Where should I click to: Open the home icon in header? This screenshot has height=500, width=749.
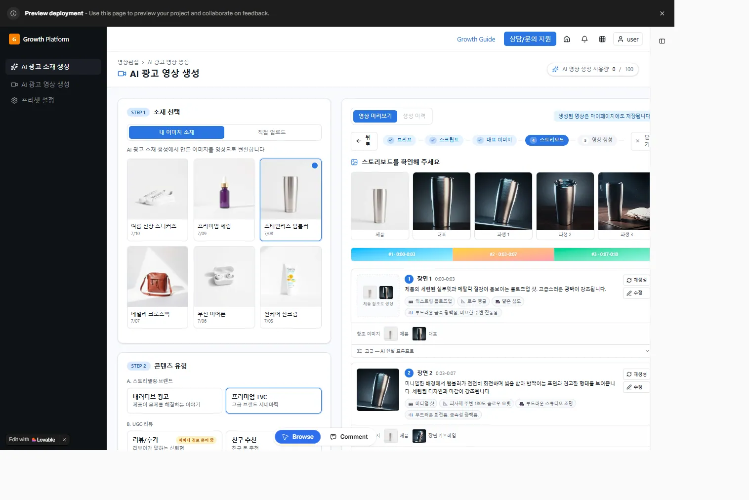point(567,39)
